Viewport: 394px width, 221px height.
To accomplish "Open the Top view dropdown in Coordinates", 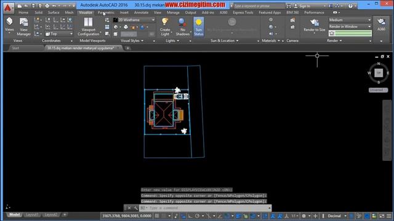I will pyautogui.click(x=59, y=34).
